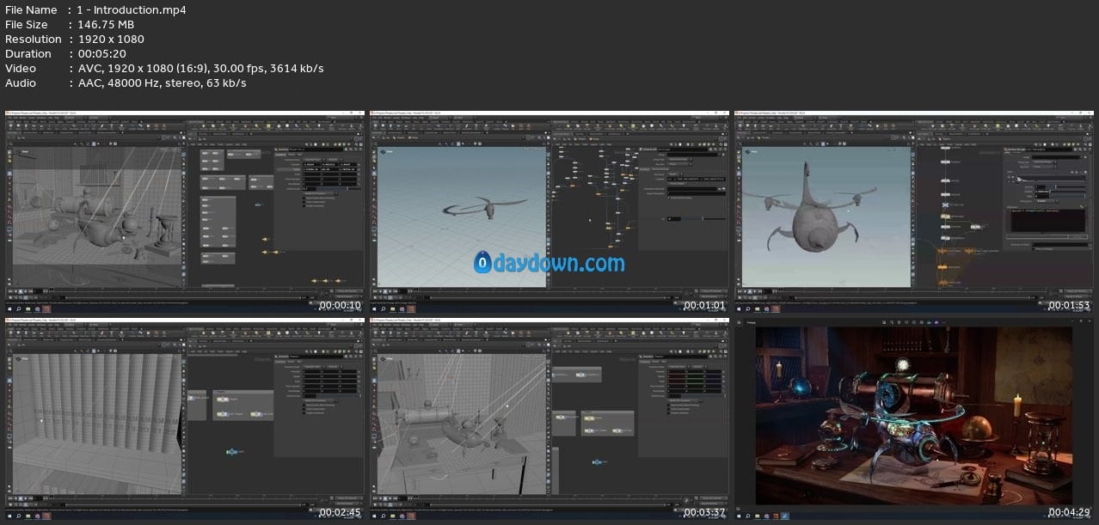Click the daydown.com watermark text
The width and height of the screenshot is (1099, 525).
pos(559,264)
